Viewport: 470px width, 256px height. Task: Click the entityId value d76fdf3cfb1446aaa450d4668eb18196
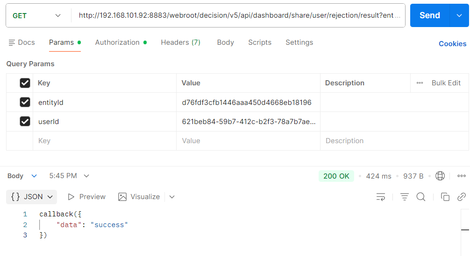click(x=247, y=102)
